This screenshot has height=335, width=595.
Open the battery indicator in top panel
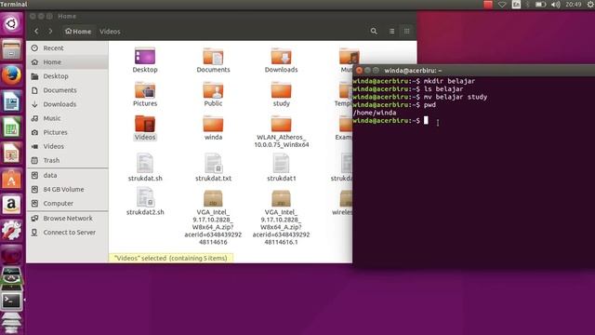540,5
